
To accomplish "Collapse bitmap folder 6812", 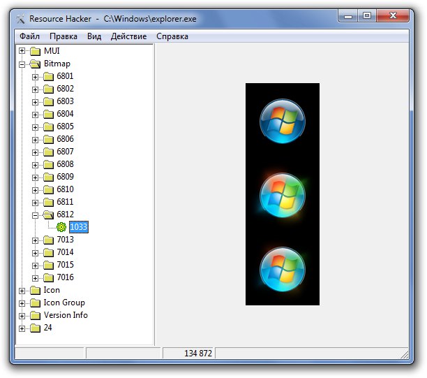I will click(35, 215).
